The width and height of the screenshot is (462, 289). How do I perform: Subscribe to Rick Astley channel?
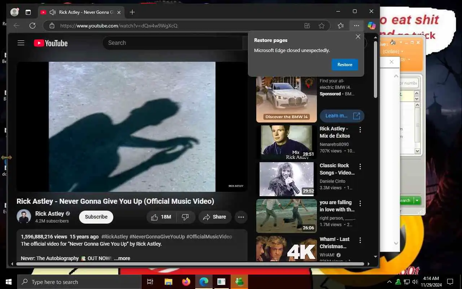[x=96, y=217]
